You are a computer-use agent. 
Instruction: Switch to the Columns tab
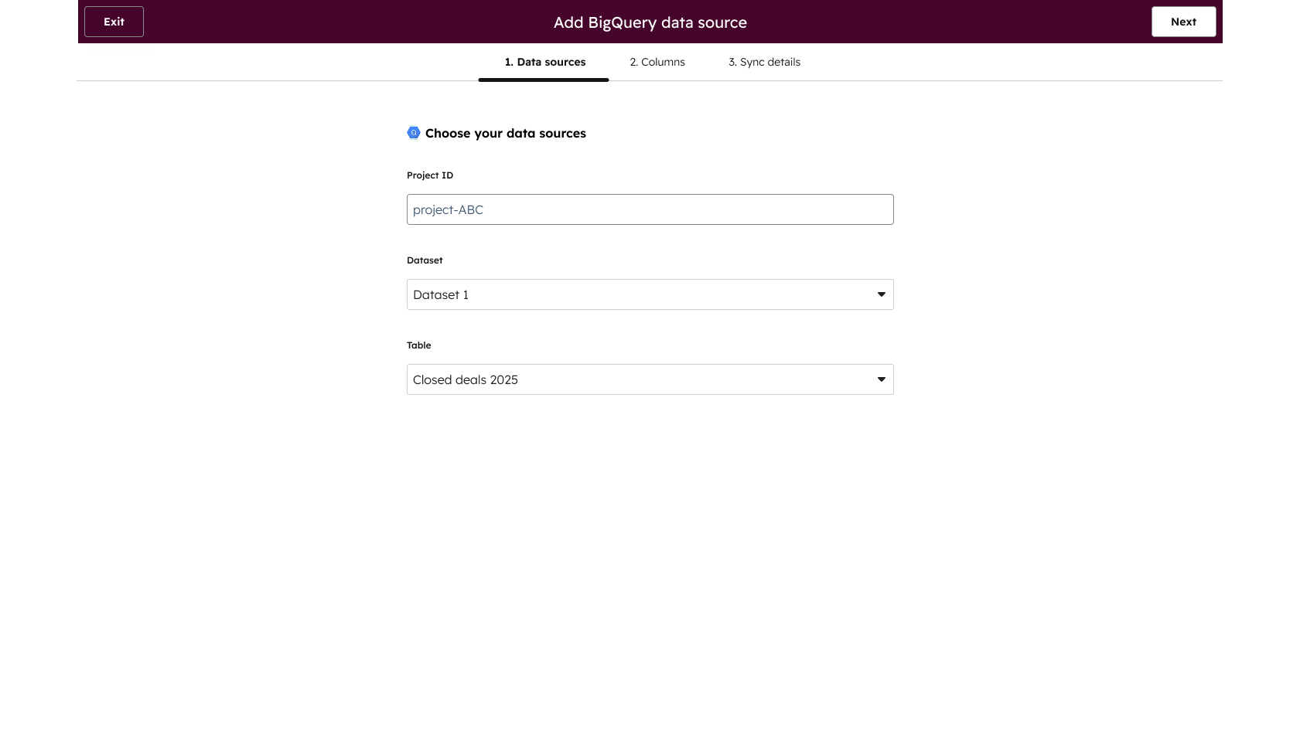(657, 62)
